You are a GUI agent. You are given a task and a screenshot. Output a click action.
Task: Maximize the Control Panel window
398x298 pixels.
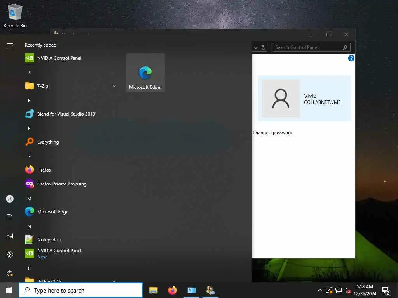point(328,35)
